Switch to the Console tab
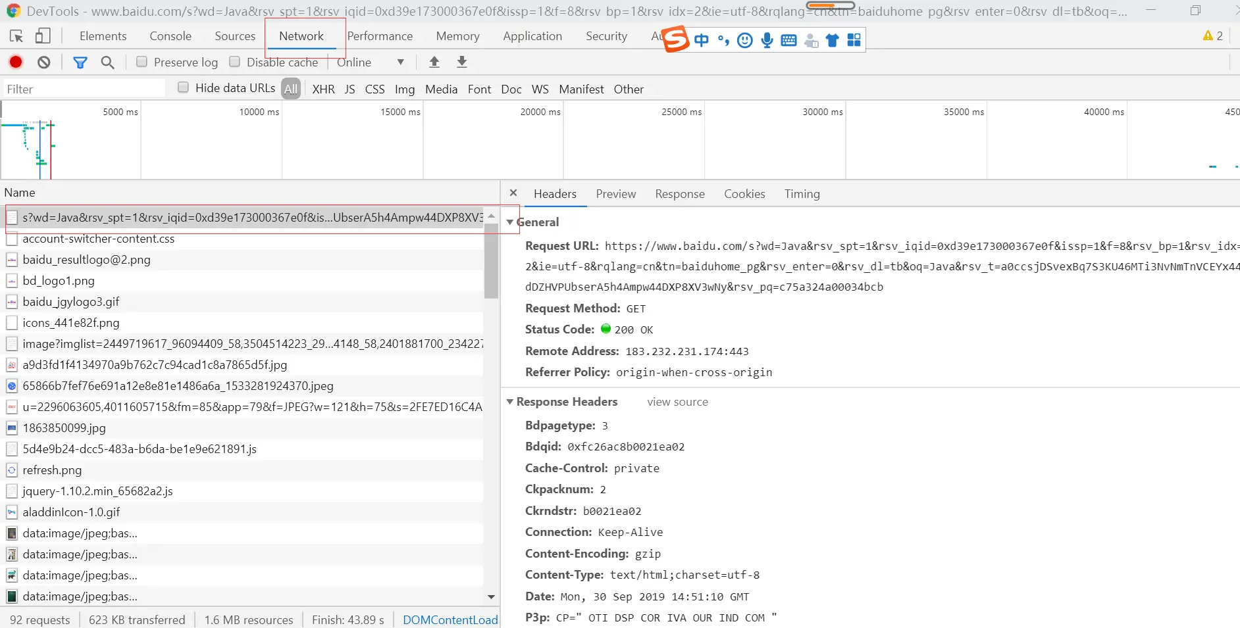The height and width of the screenshot is (628, 1240). 170,36
